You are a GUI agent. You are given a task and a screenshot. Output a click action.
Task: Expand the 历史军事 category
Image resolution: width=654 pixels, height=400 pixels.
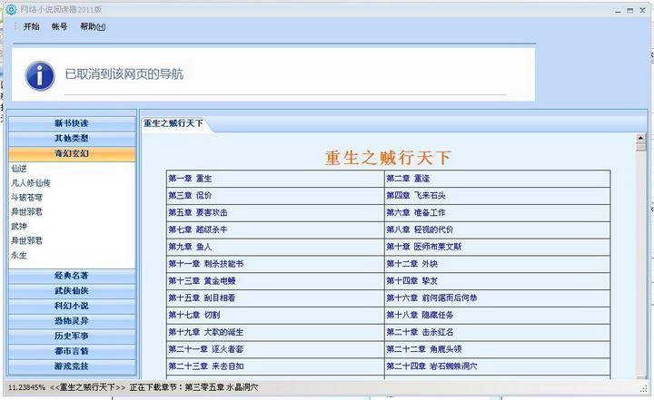pyautogui.click(x=72, y=336)
